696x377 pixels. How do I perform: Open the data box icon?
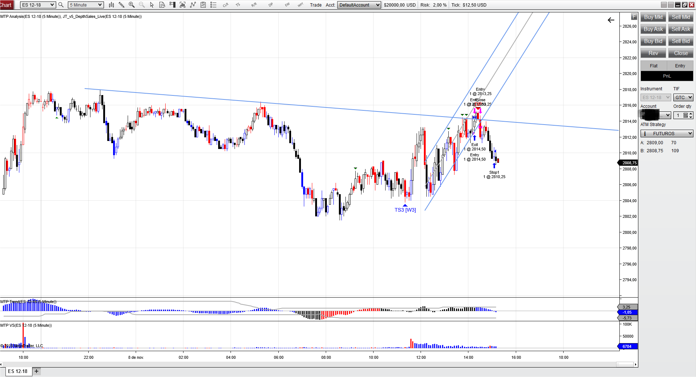(x=162, y=5)
